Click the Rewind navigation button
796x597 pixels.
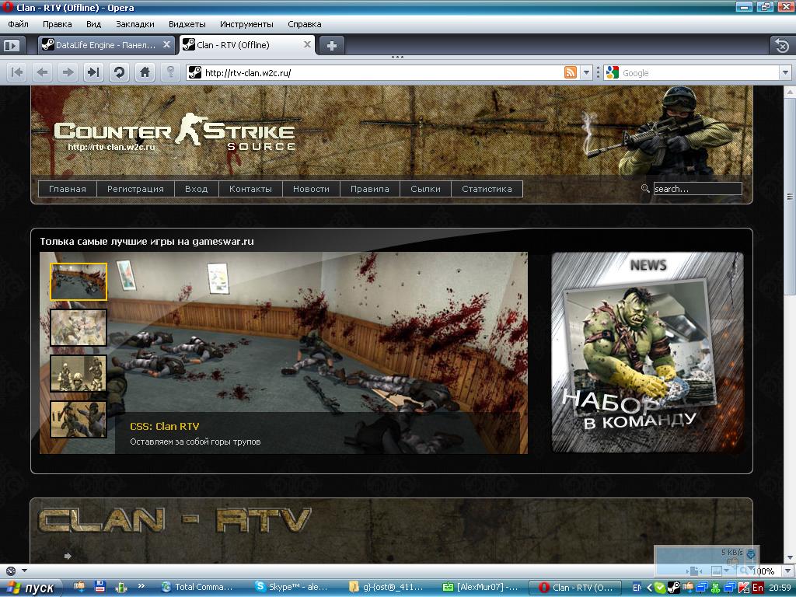pos(17,72)
